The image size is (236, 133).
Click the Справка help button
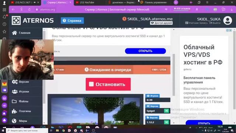(x=72, y=21)
